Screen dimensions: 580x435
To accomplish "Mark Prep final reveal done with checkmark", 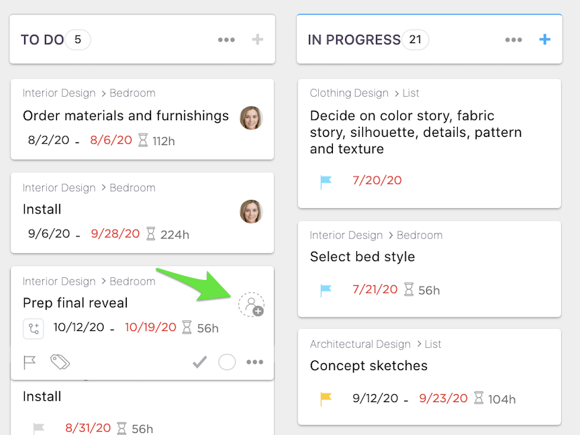I will (199, 362).
